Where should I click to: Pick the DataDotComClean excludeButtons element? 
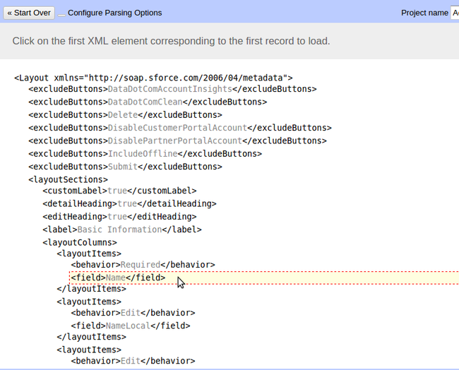148,102
